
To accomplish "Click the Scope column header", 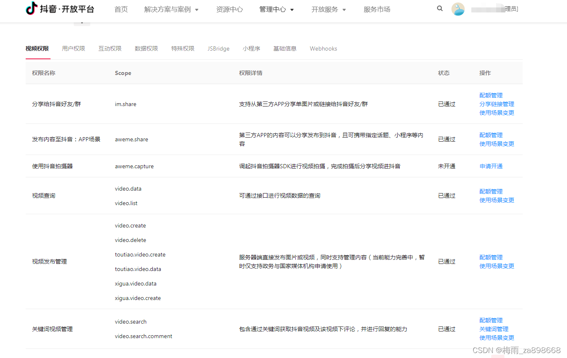I will point(123,73).
